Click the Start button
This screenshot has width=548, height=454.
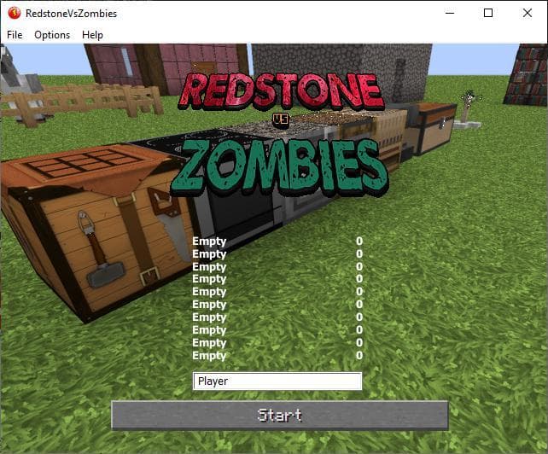[280, 416]
